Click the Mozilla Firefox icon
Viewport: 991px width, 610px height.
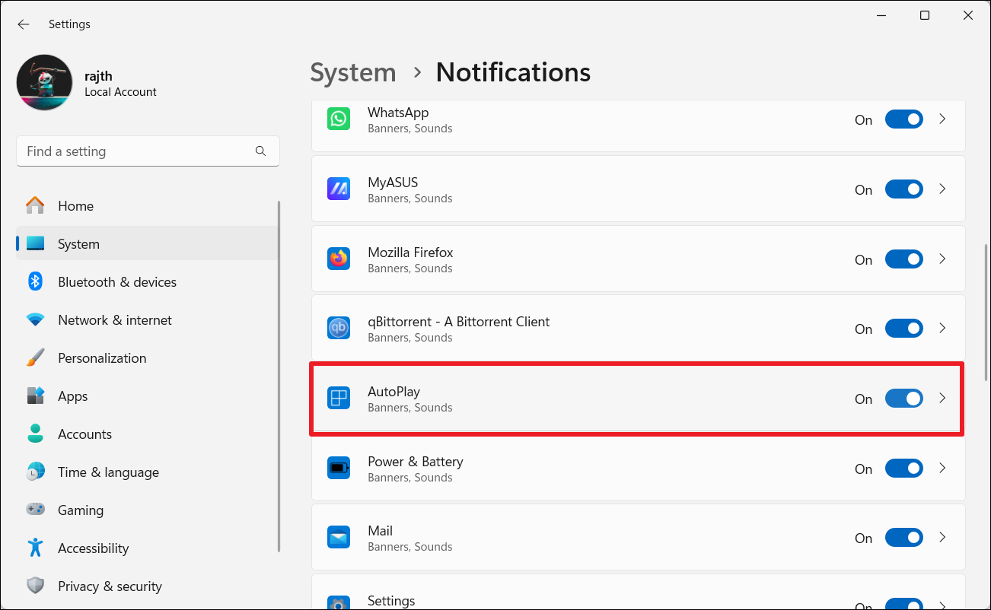(x=339, y=259)
